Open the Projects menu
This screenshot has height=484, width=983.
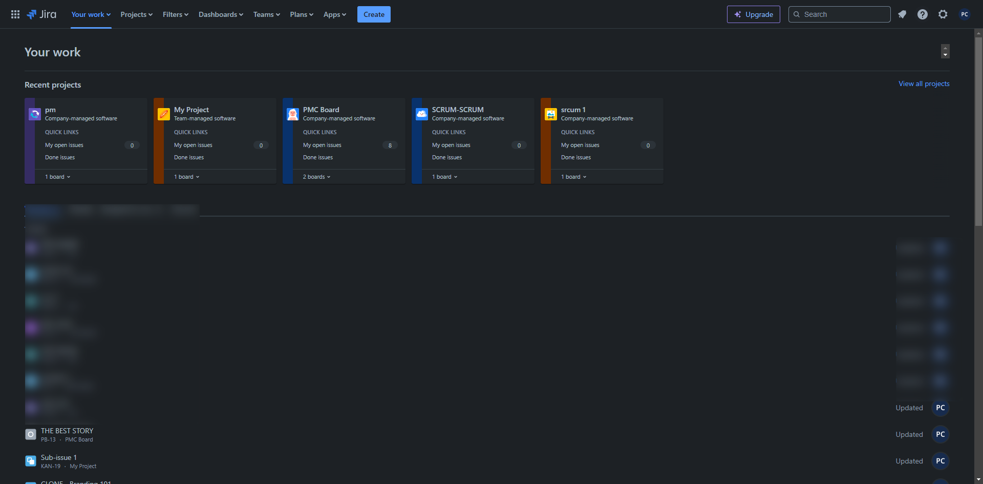click(x=137, y=14)
